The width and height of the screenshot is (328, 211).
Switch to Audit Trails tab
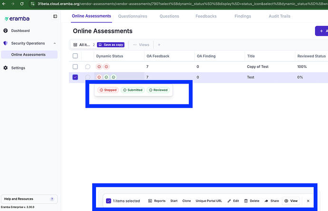pos(280,16)
